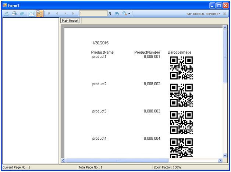Click the horizontal scrollbar right arrow
231x172 pixels.
point(220,160)
